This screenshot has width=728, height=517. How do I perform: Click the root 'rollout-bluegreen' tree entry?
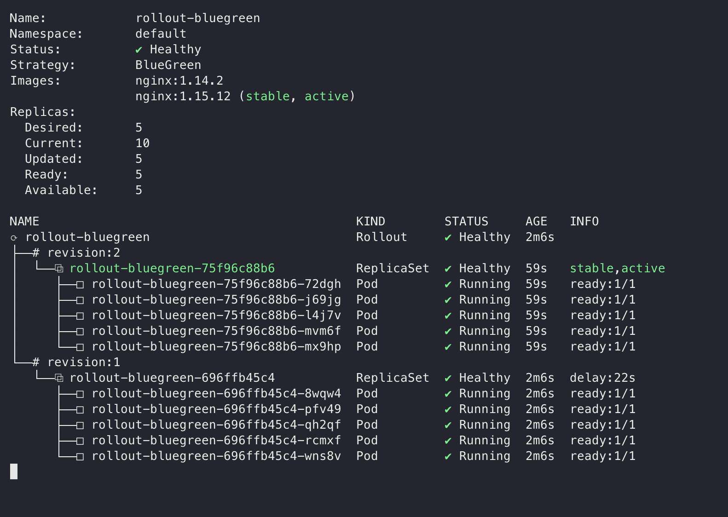coord(87,237)
